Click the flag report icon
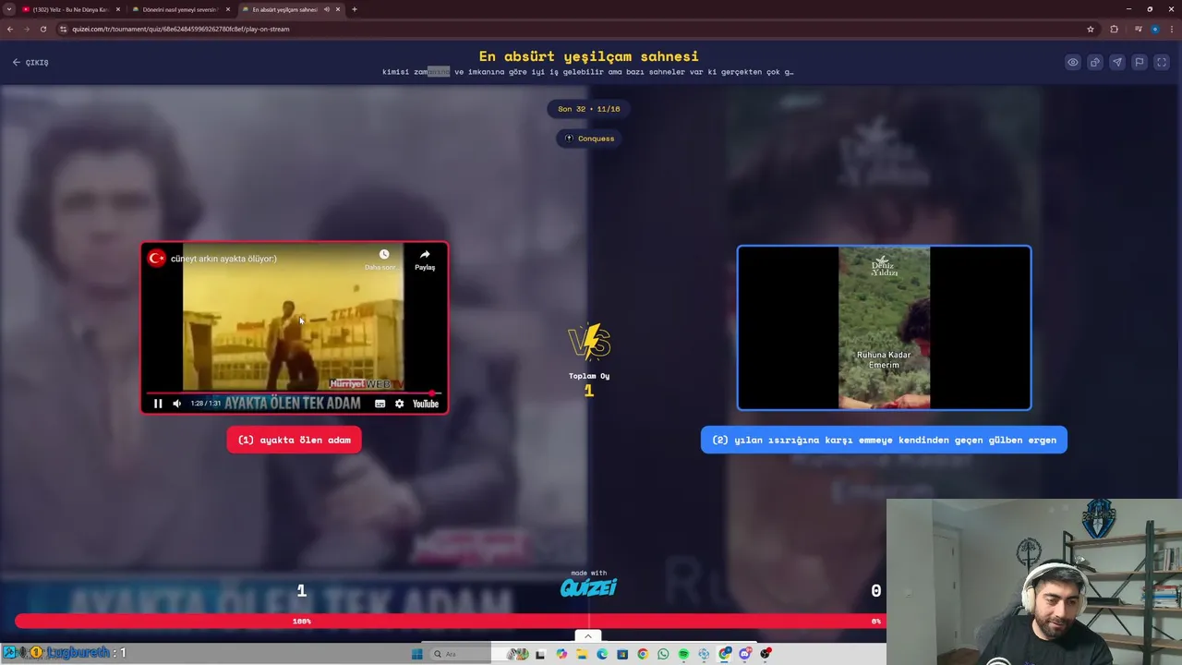 pyautogui.click(x=1139, y=62)
